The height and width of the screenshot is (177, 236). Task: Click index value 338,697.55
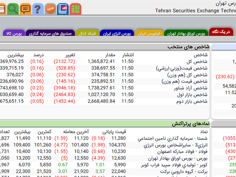coord(103,68)
